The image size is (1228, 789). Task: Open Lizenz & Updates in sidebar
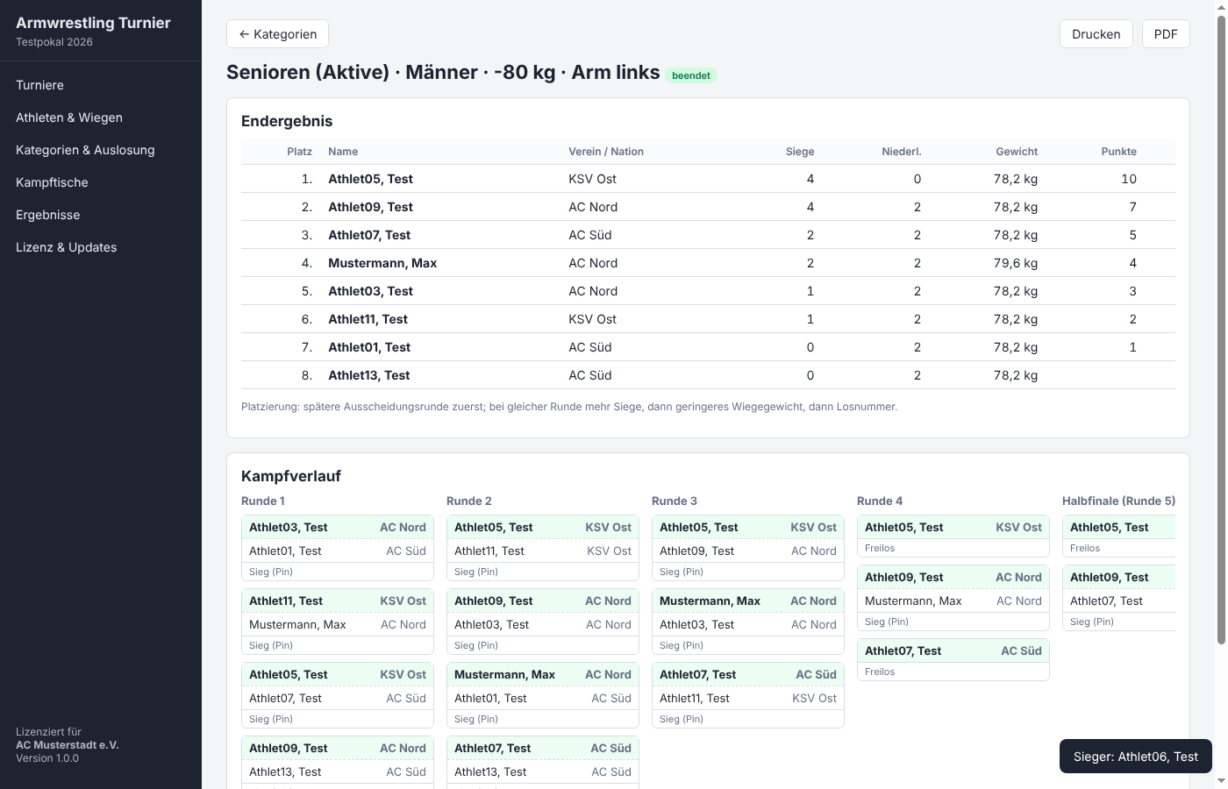pos(66,247)
